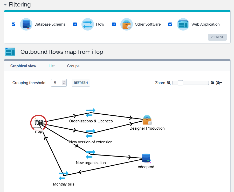Uncheck the Flow filter checkbox

coord(75,24)
